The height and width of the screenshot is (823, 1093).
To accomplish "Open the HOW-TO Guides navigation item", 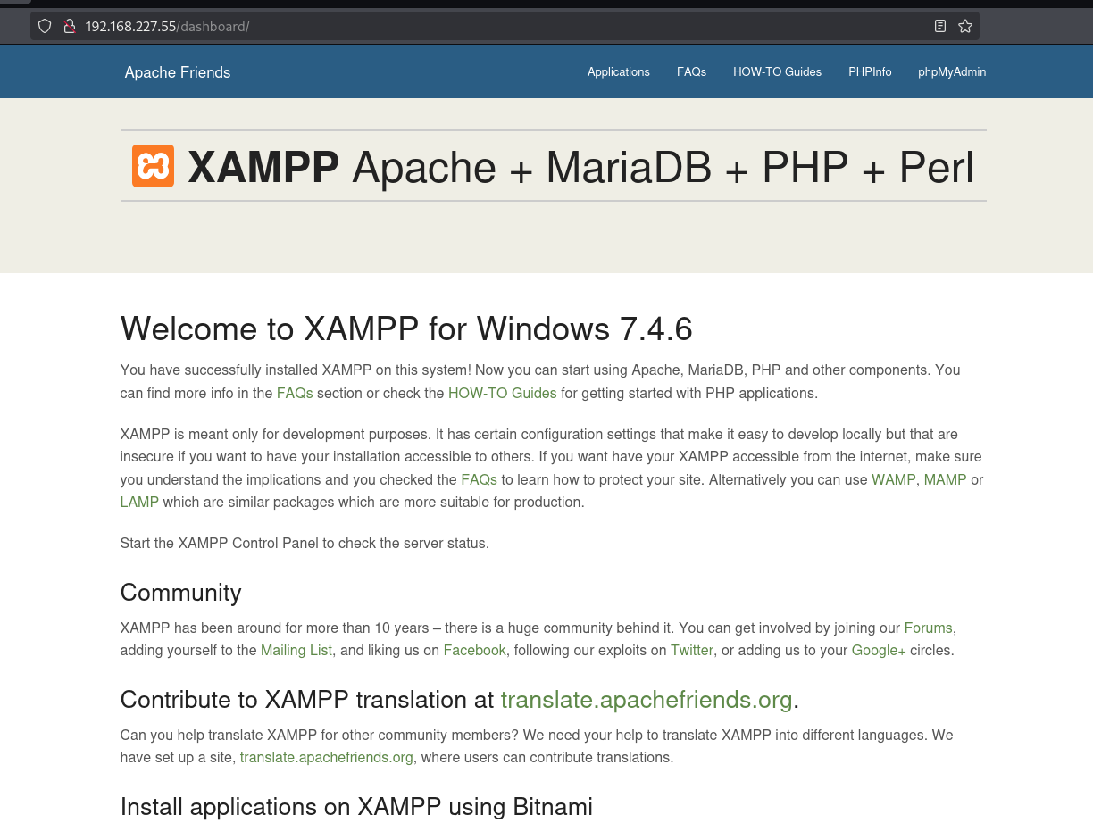I will pos(777,71).
